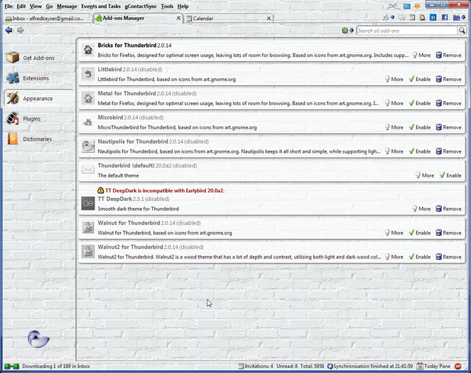Click the tasks clipboard toolbar icon
The height and width of the screenshot is (373, 471).
tap(423, 18)
